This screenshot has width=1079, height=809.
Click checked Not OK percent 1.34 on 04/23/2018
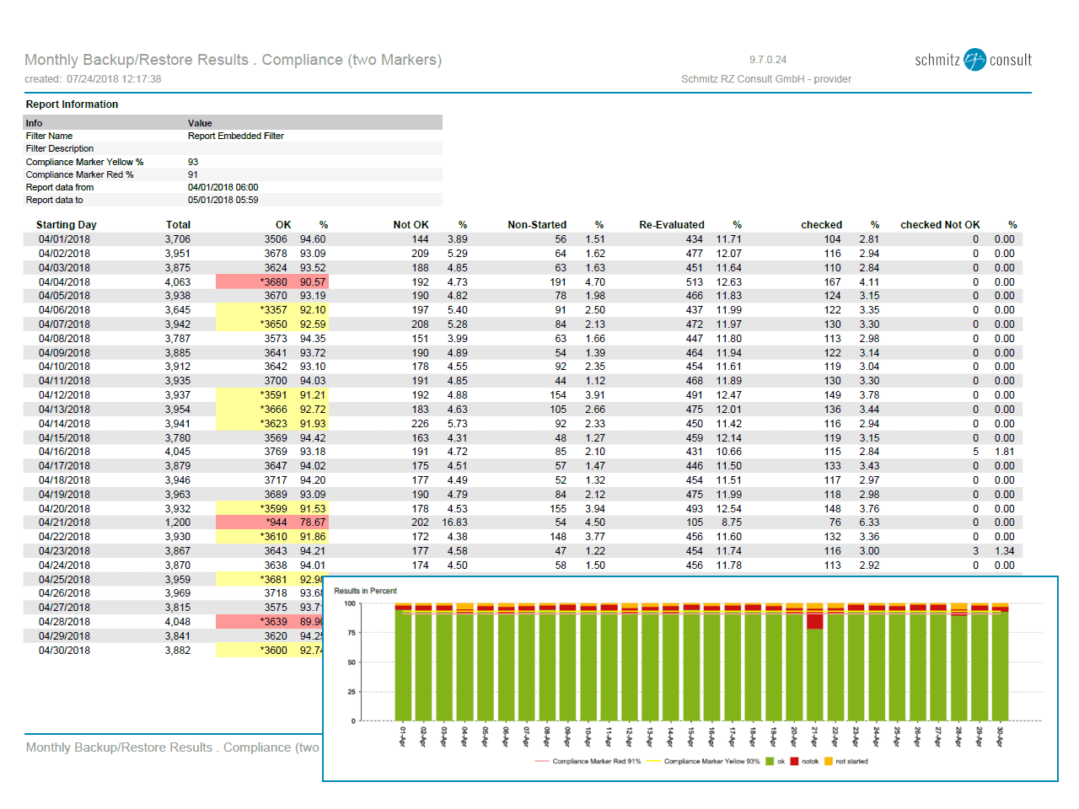1005,551
